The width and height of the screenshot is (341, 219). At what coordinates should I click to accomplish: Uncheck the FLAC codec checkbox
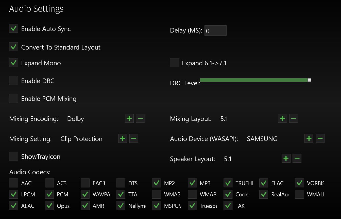point(264,183)
